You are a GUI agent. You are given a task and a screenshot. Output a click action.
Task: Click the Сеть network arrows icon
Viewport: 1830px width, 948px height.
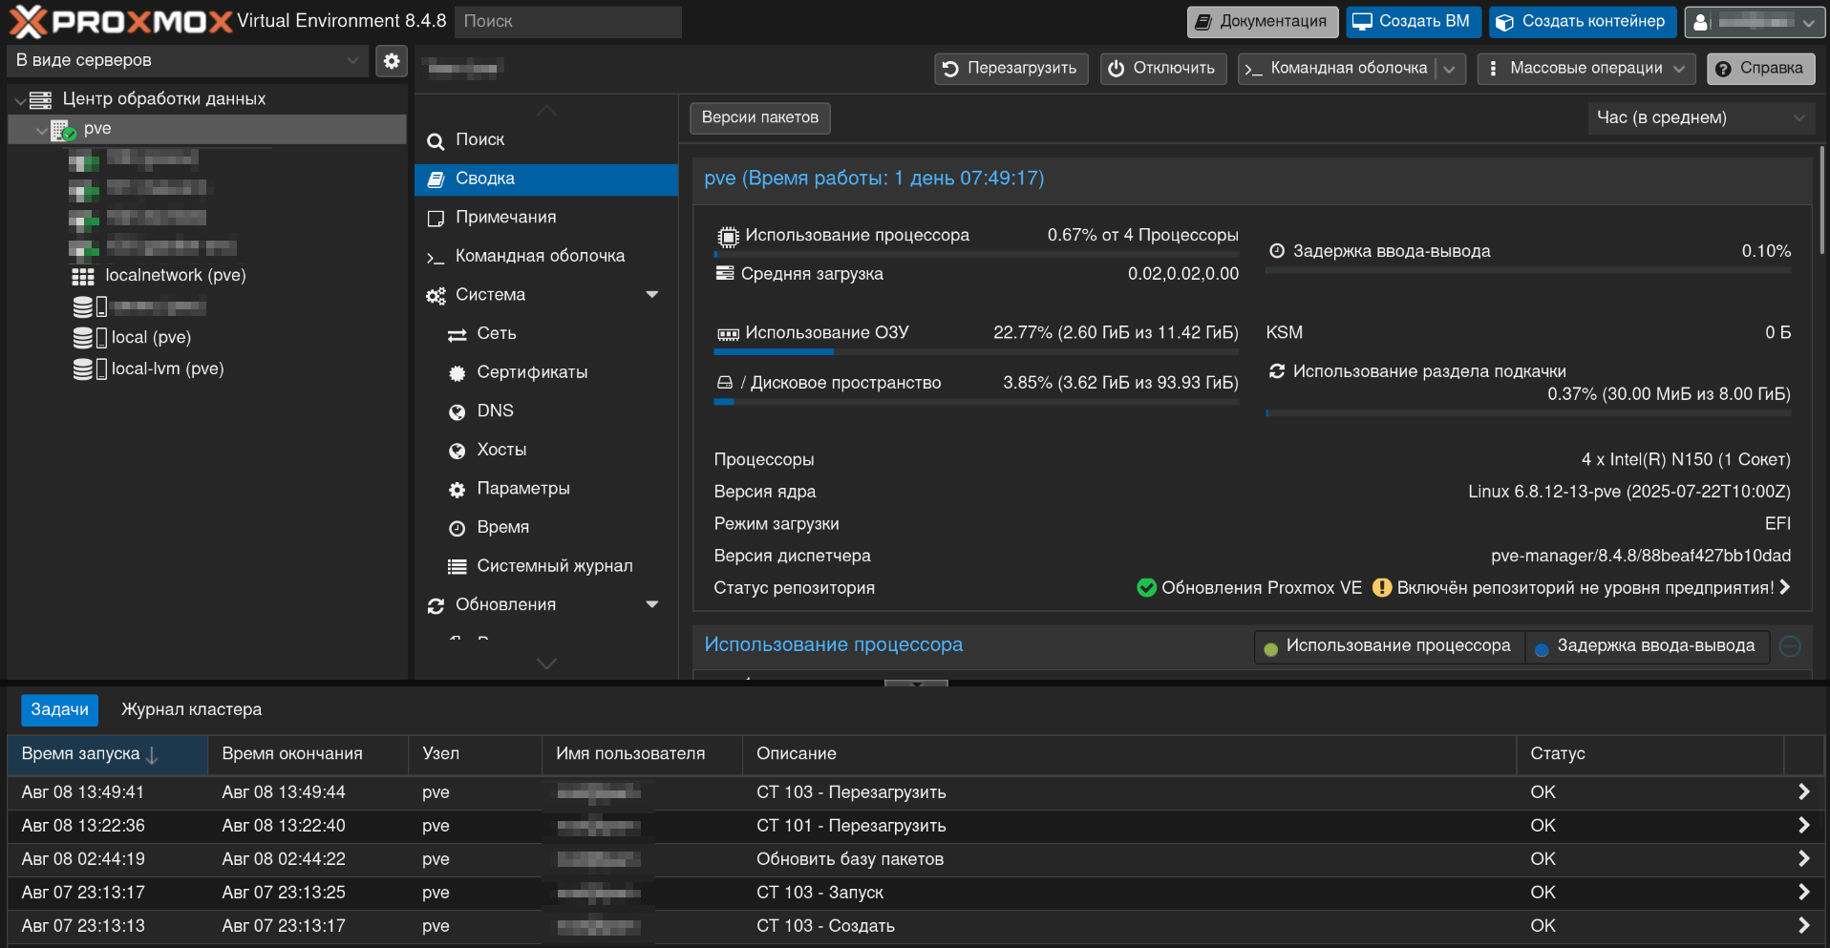point(457,334)
